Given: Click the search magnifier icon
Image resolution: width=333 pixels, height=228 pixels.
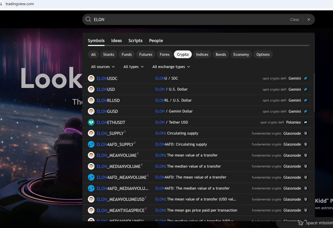Looking at the screenshot, I should (x=88, y=19).
